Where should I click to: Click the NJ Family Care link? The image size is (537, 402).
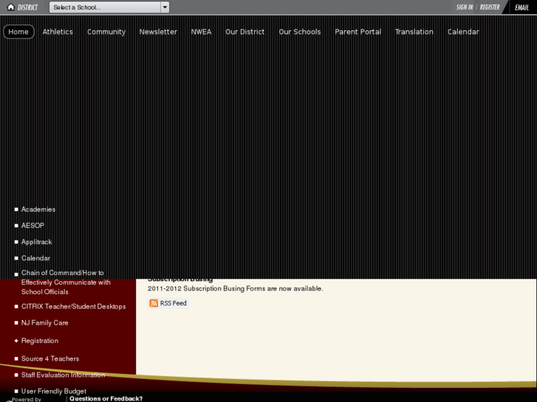(45, 323)
